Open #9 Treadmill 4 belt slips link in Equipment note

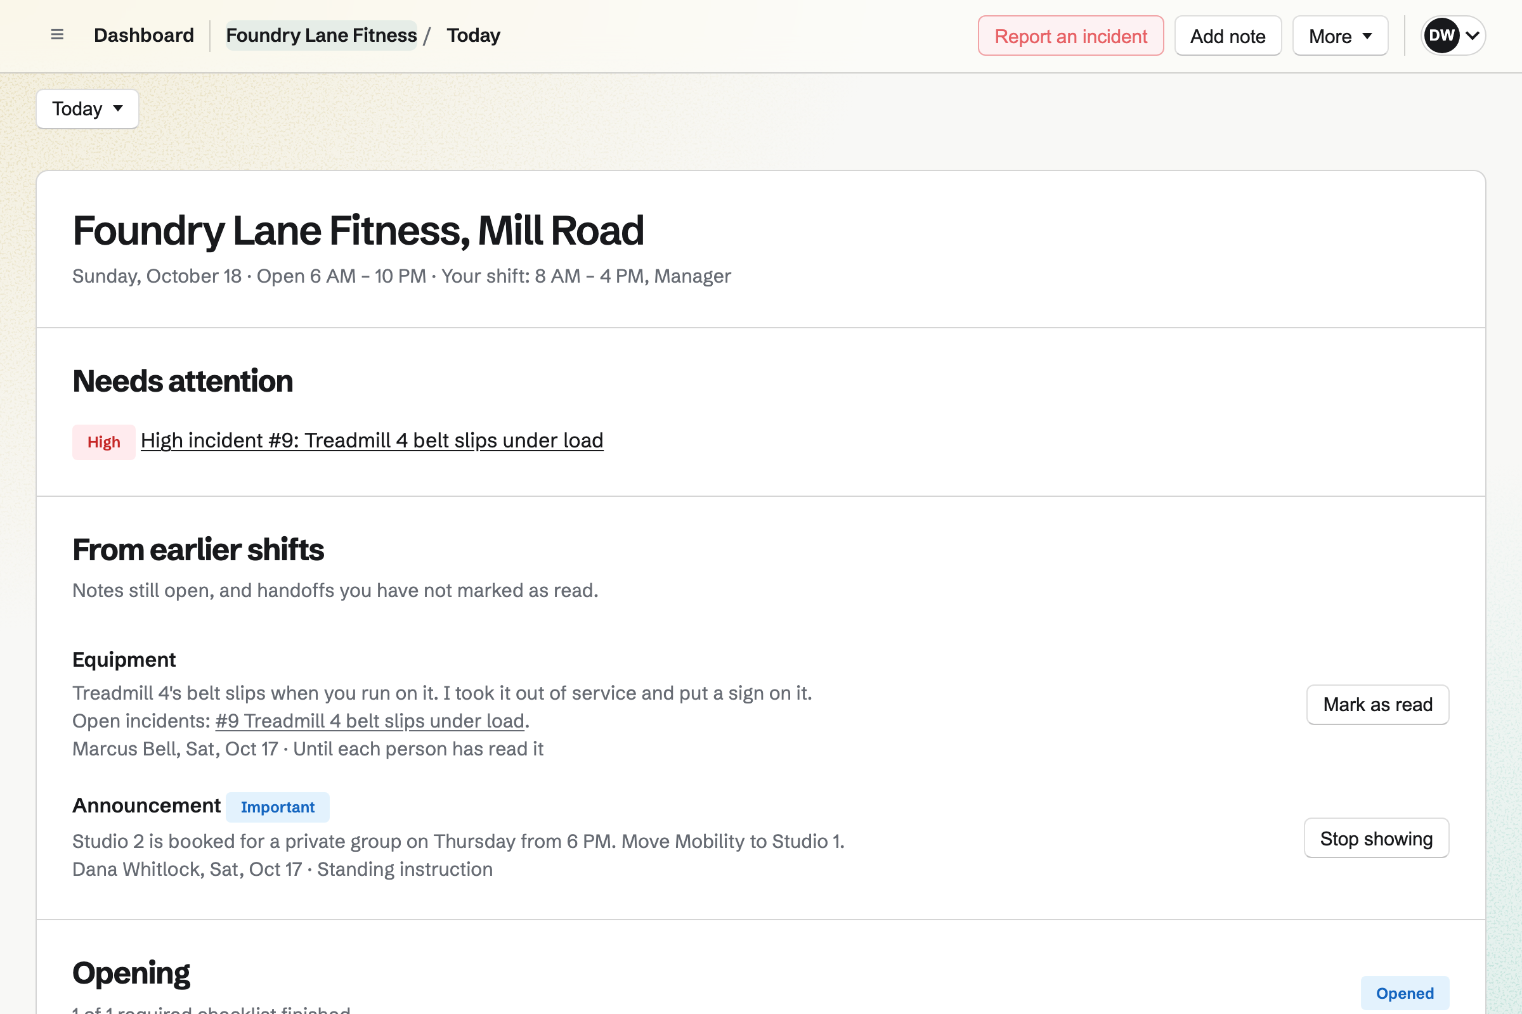370,721
